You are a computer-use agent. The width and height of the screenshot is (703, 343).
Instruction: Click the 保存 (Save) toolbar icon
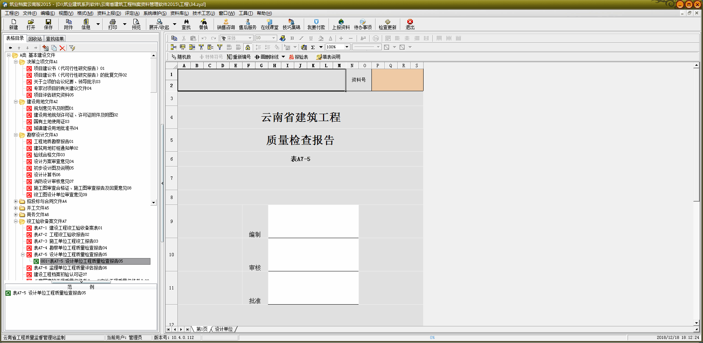pyautogui.click(x=48, y=24)
